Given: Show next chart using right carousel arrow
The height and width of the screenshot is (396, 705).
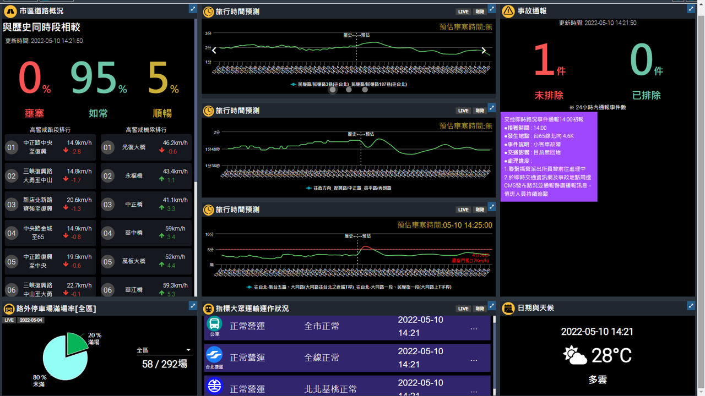Looking at the screenshot, I should (484, 51).
